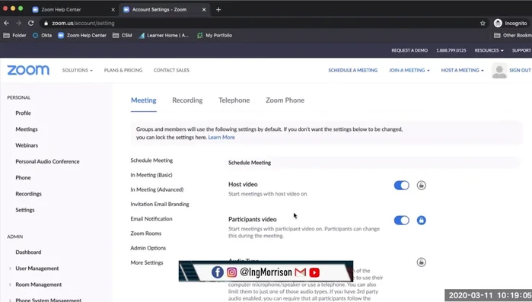The height and width of the screenshot is (302, 532).
Task: Reload the page with refresh icon
Action: click(x=31, y=23)
